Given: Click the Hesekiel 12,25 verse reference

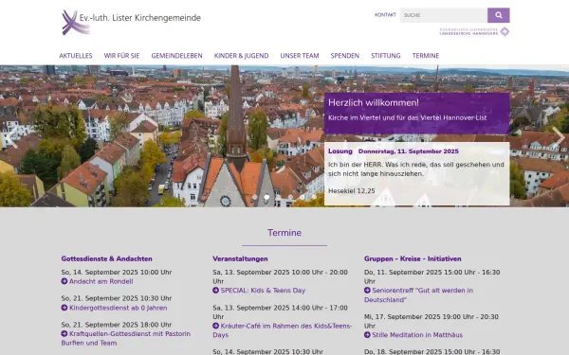Looking at the screenshot, I should click(352, 191).
